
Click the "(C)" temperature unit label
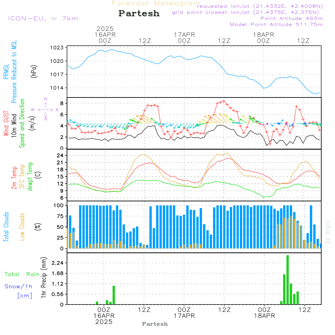pos(39,175)
